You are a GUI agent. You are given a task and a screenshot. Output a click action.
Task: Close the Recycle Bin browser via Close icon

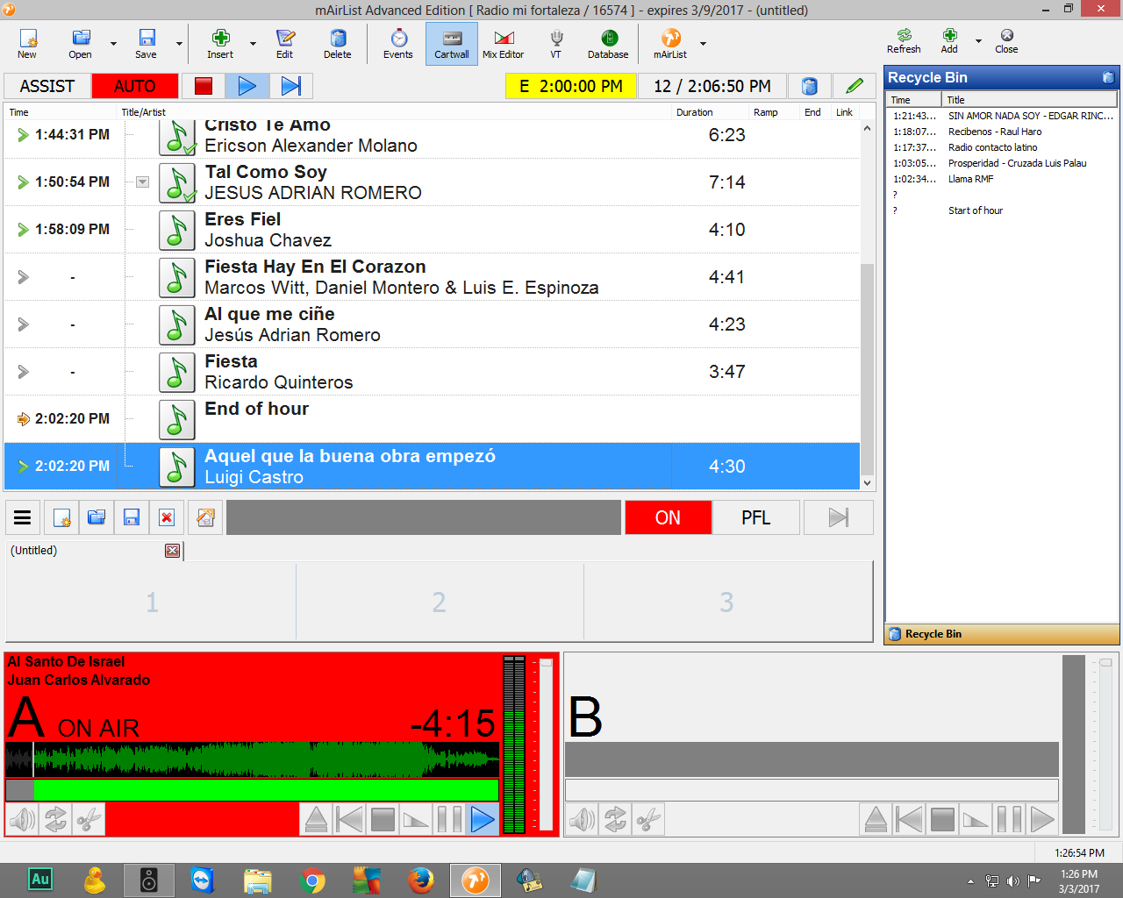pyautogui.click(x=1006, y=40)
